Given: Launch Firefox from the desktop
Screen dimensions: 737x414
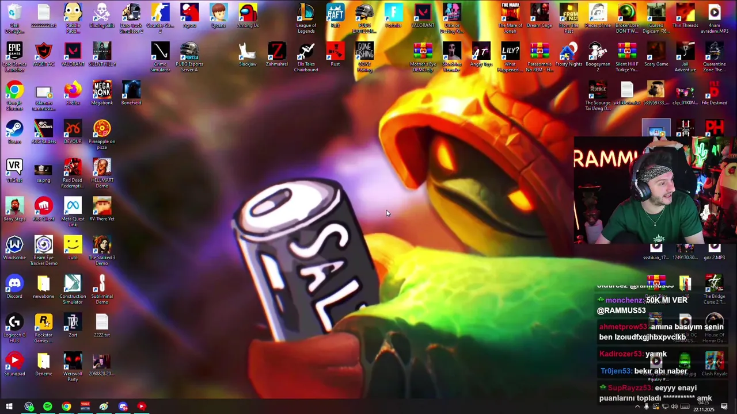Looking at the screenshot, I should [73, 93].
